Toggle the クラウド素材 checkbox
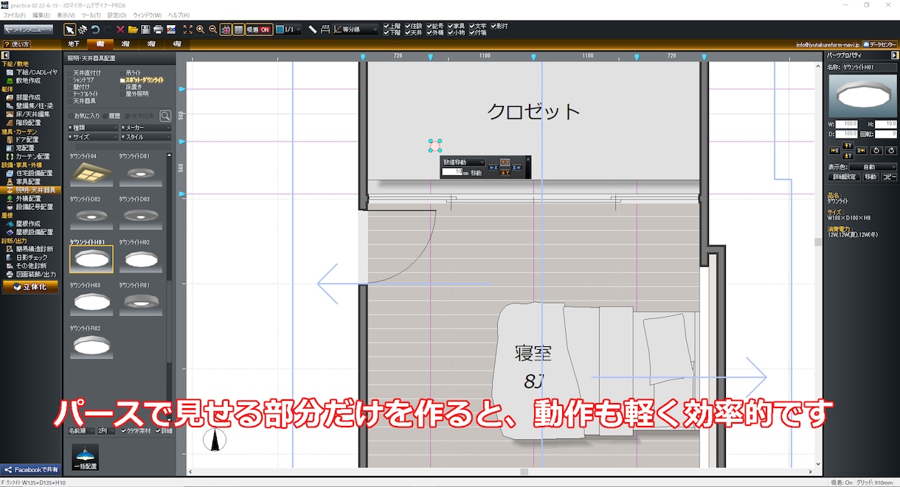The width and height of the screenshot is (900, 487). (x=123, y=431)
